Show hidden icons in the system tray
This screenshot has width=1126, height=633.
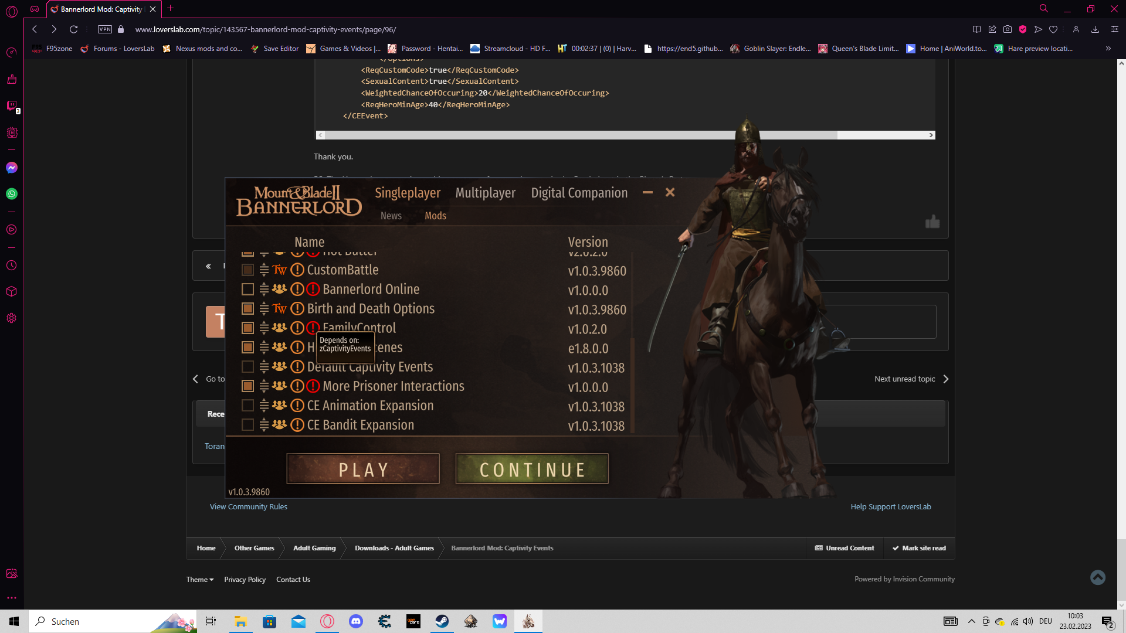coord(971,621)
